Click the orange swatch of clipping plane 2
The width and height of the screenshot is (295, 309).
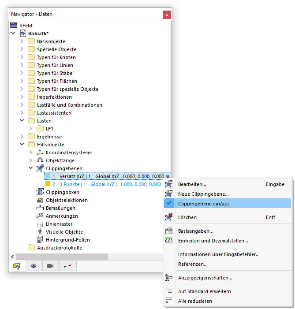[x=48, y=184]
